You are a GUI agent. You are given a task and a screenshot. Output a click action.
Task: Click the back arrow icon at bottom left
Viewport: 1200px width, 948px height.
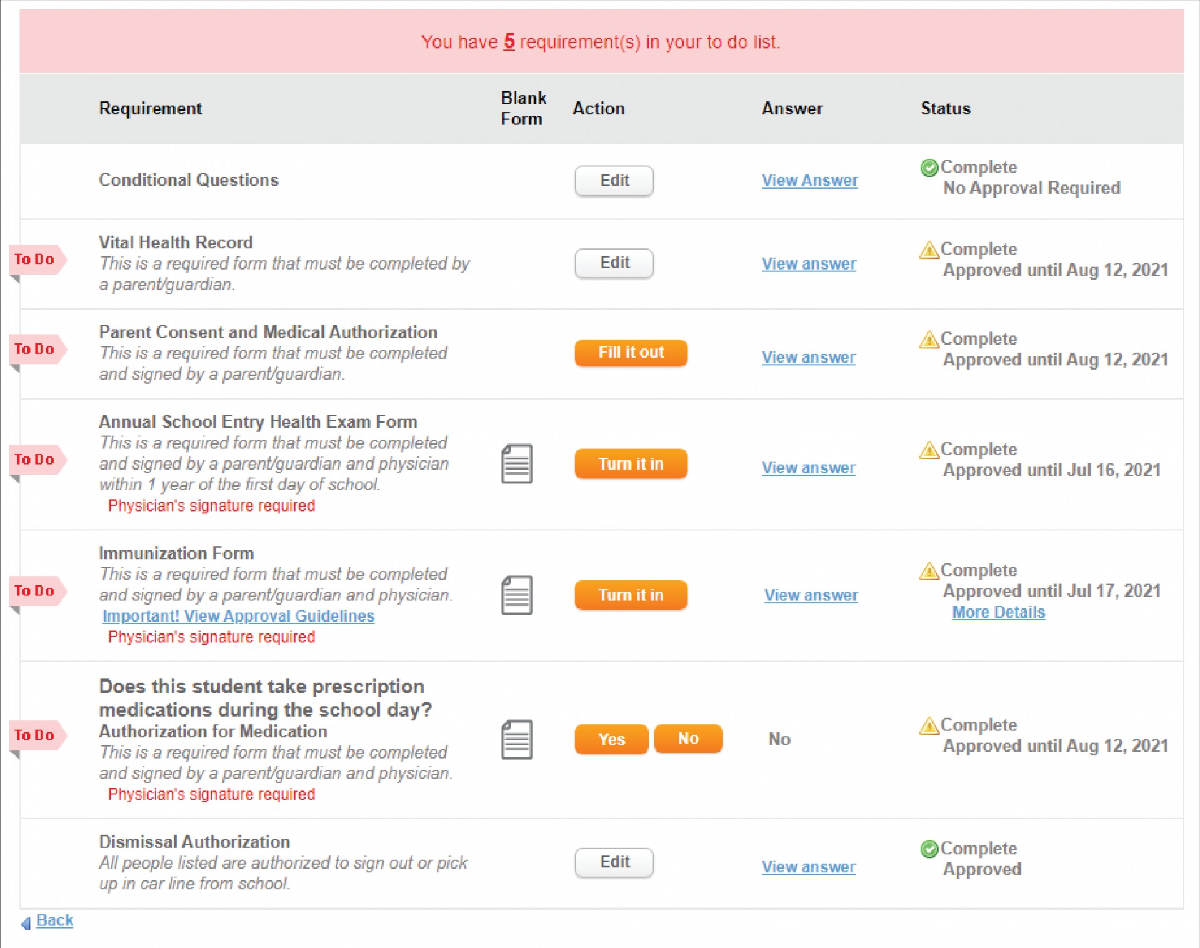pyautogui.click(x=26, y=923)
